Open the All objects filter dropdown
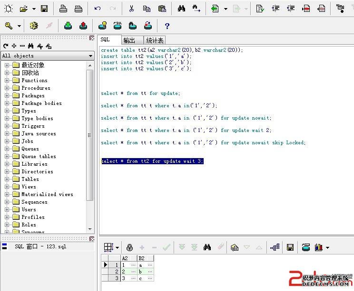 pyautogui.click(x=90, y=56)
